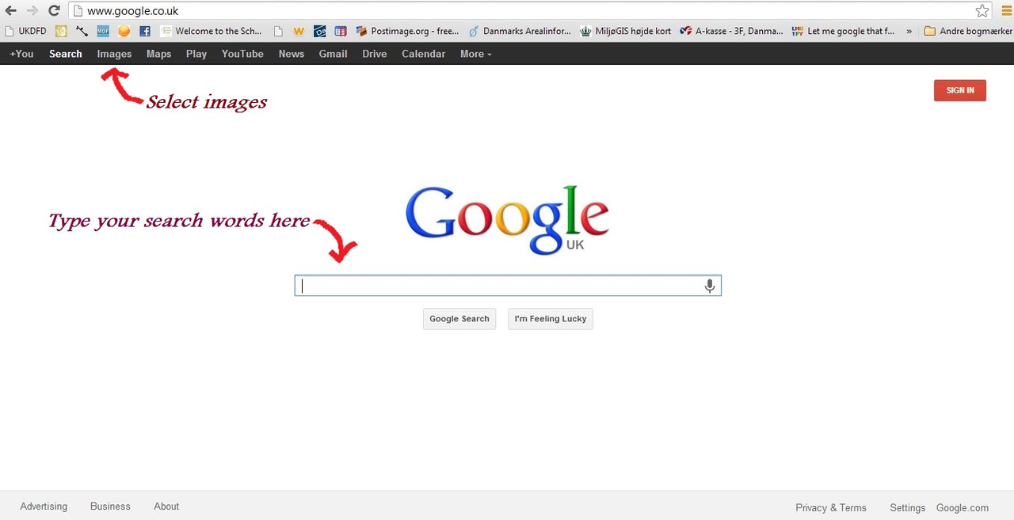The height and width of the screenshot is (520, 1014).
Task: Click the I'm Feeling Lucky button
Action: 551,319
